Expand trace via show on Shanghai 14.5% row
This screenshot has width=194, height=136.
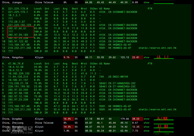coord(146,127)
